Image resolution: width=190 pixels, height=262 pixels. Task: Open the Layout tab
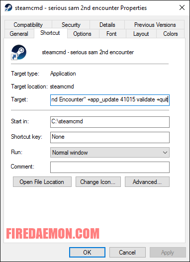pyautogui.click(x=141, y=34)
